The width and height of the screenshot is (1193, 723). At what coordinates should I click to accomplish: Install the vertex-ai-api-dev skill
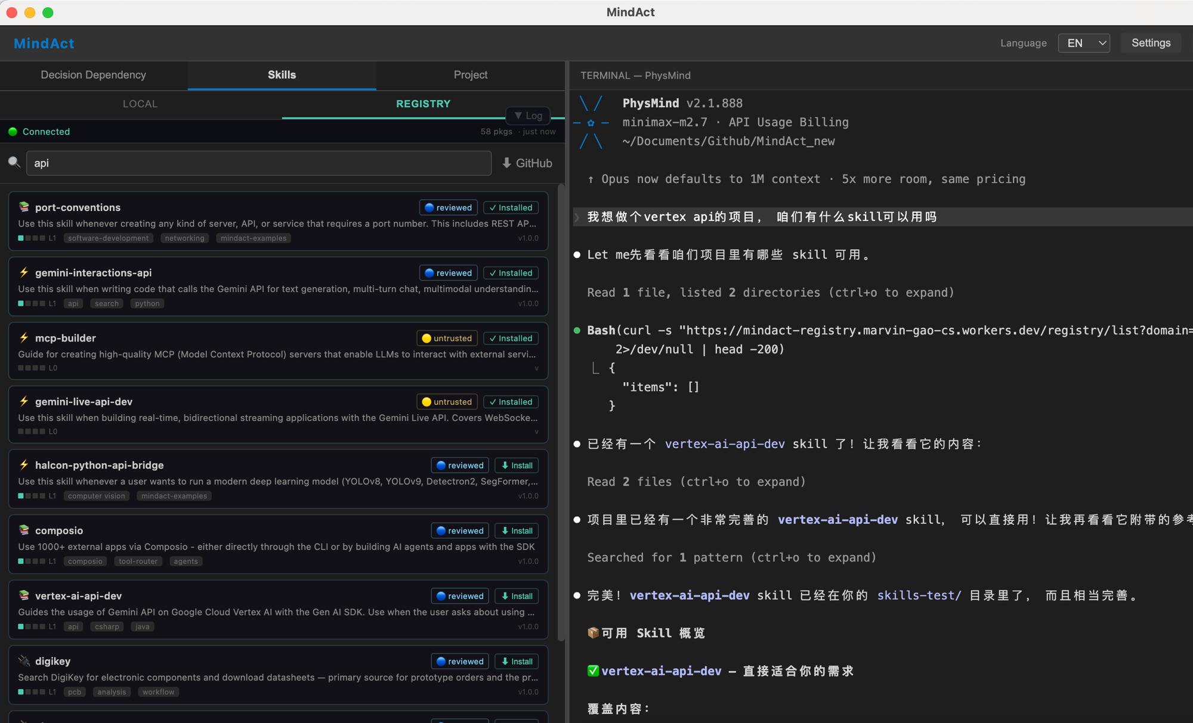tap(517, 596)
